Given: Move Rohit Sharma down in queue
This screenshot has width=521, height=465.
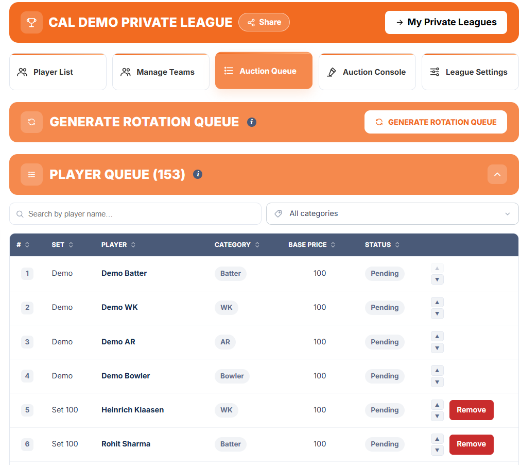Looking at the screenshot, I should click(x=437, y=451).
